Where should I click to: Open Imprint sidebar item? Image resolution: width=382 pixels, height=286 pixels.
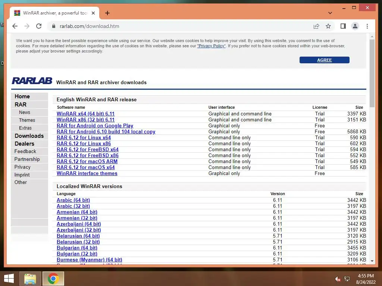[x=22, y=175]
